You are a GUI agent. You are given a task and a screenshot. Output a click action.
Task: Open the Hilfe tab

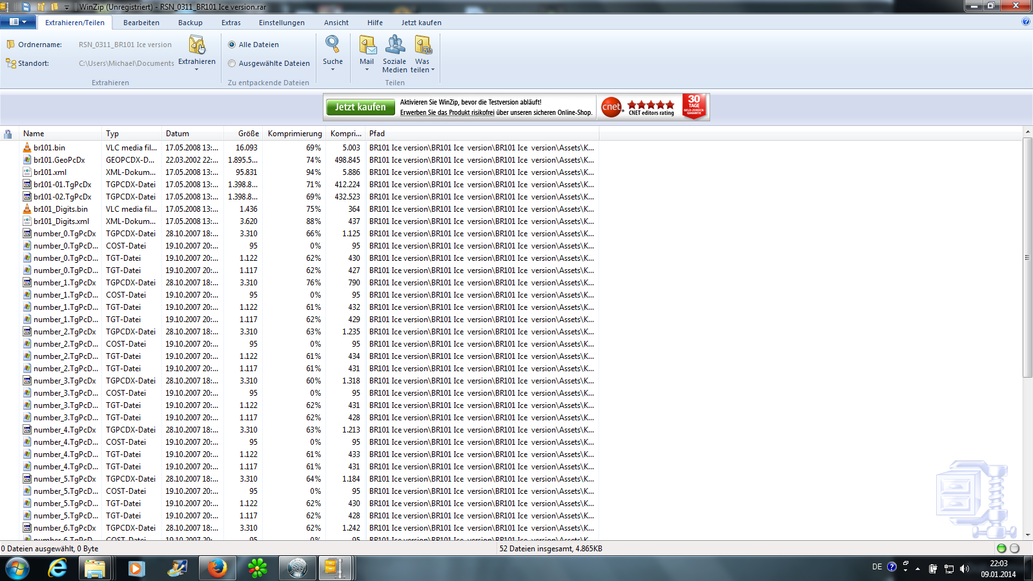tap(375, 23)
